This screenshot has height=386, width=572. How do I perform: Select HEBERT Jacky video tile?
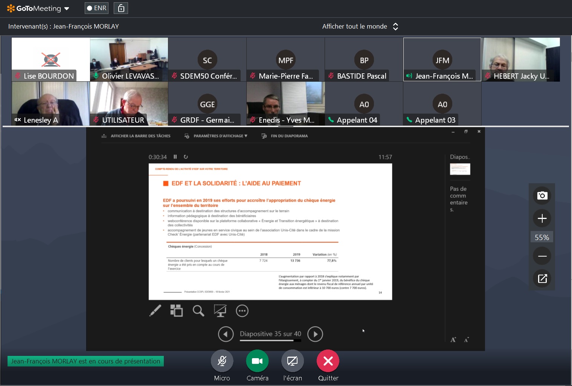pos(521,59)
